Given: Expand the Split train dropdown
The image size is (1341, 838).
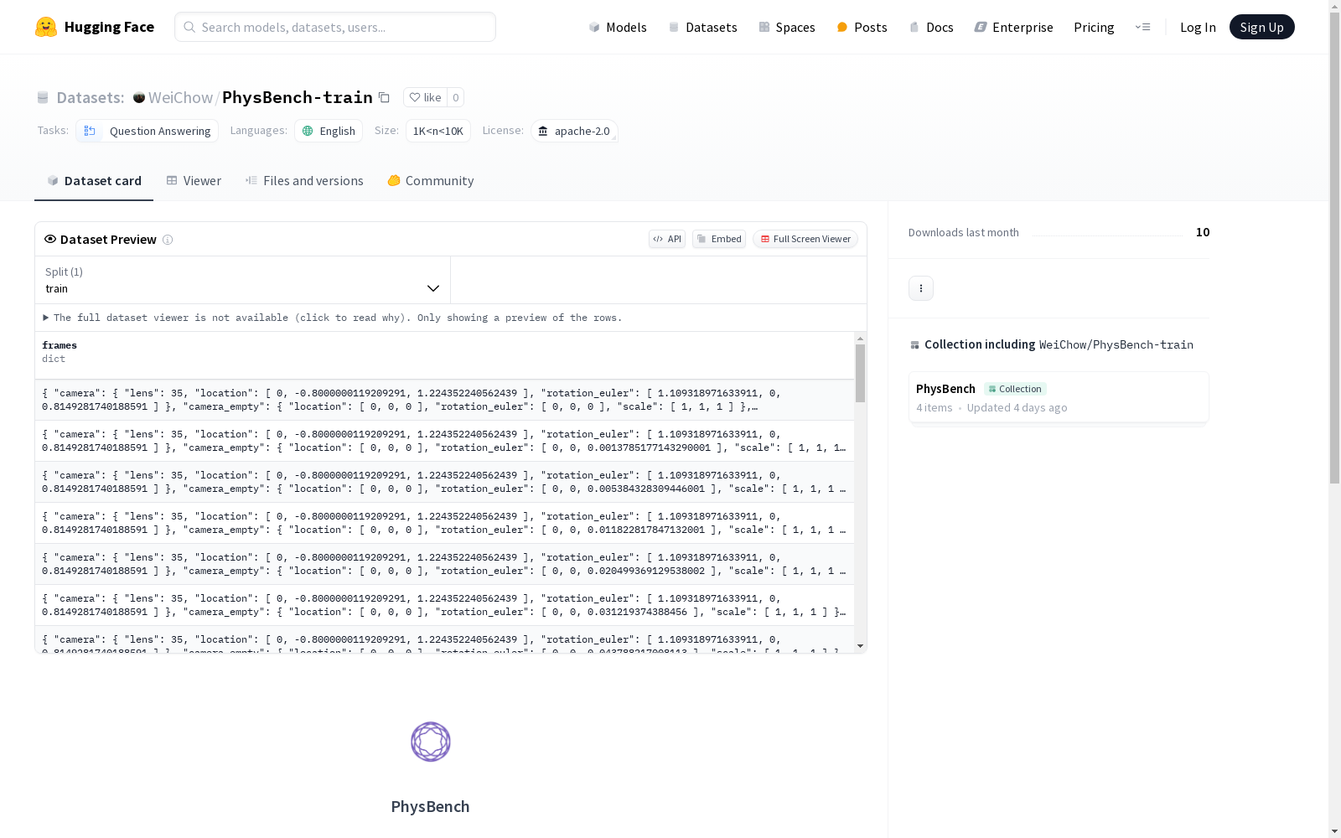Looking at the screenshot, I should (x=243, y=280).
